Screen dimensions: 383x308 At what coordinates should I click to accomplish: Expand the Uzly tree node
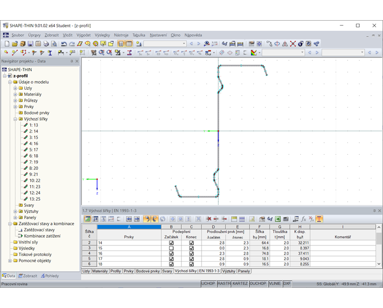[x=15, y=88]
